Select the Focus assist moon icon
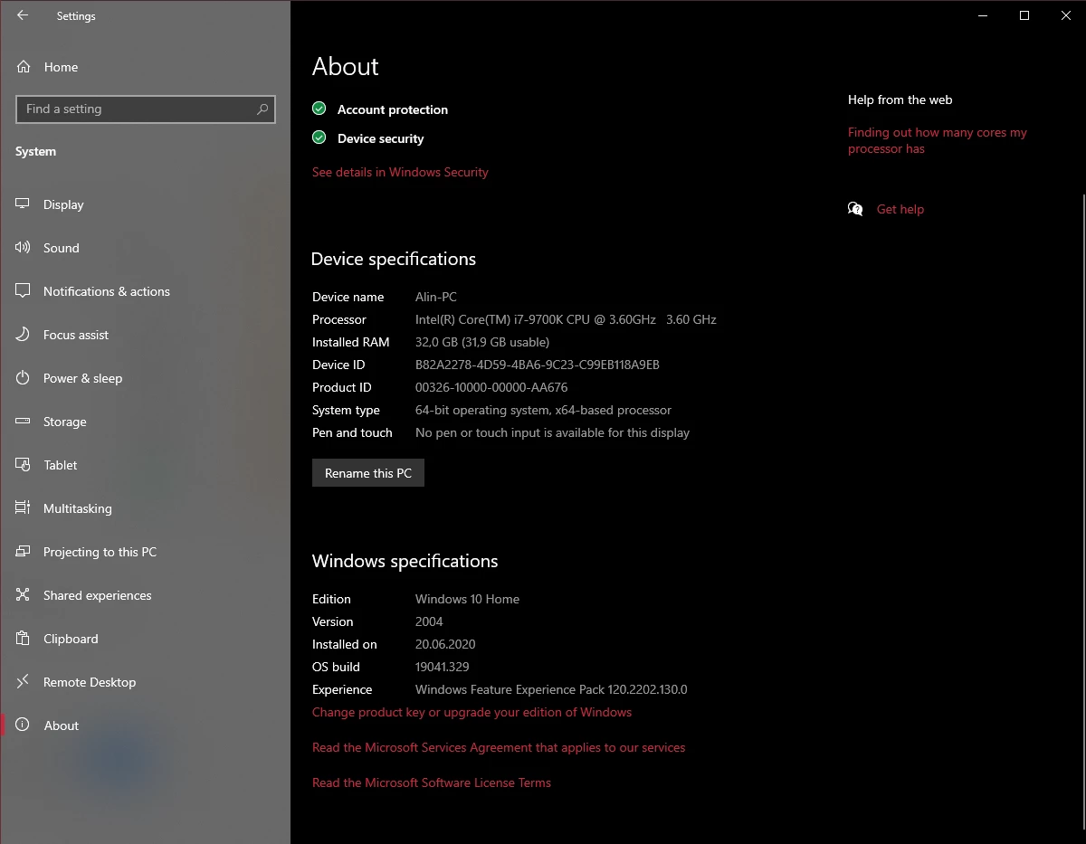This screenshot has height=844, width=1086. point(24,335)
